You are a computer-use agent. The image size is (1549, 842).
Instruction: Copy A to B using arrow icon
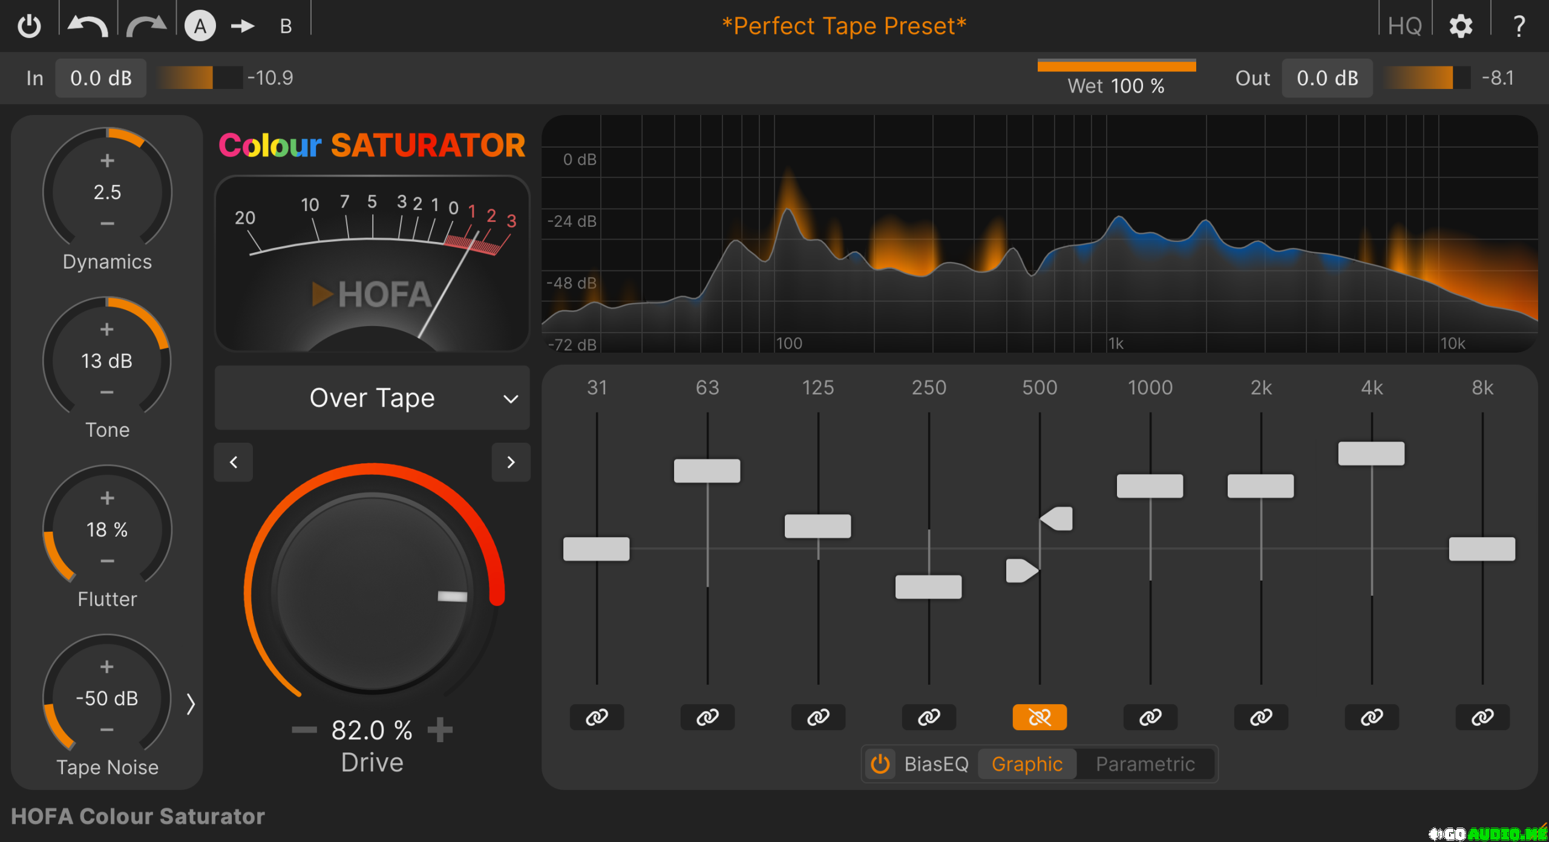click(x=243, y=26)
